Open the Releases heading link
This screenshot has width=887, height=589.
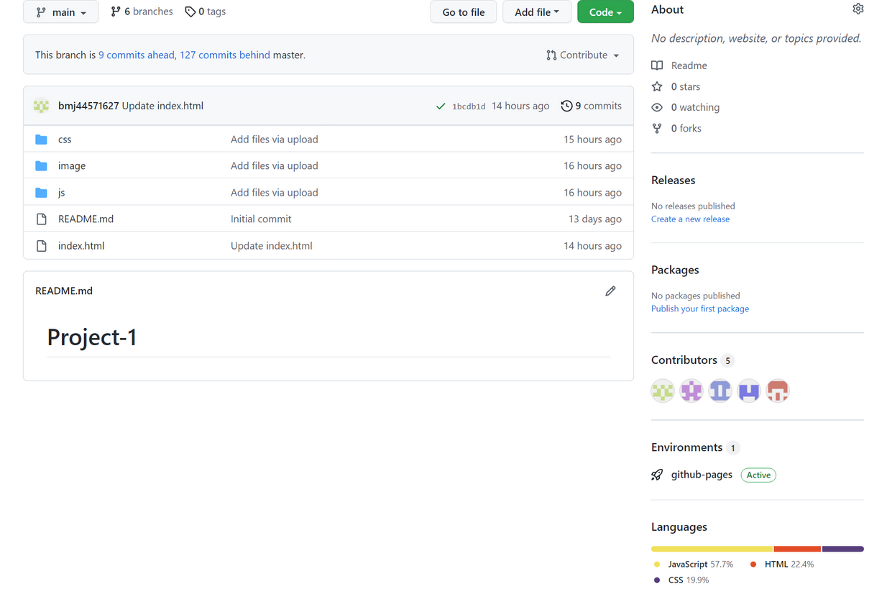tap(673, 180)
